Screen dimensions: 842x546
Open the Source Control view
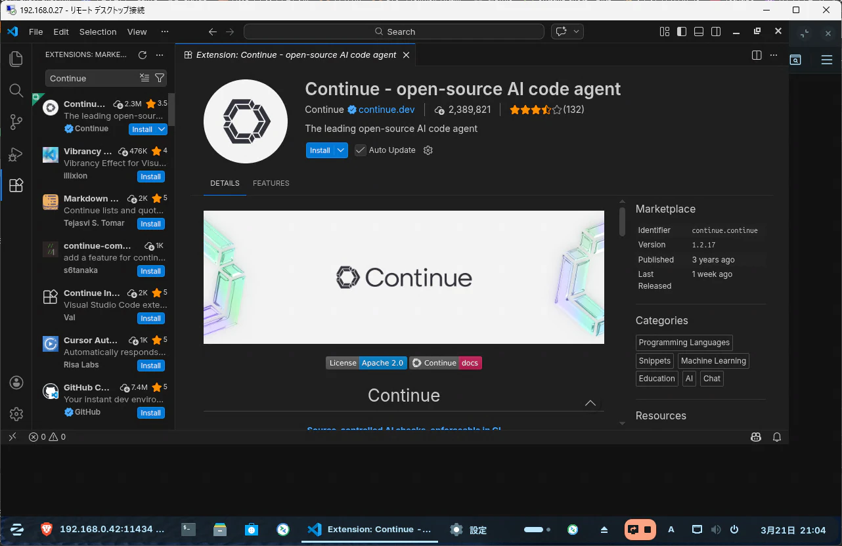click(16, 122)
